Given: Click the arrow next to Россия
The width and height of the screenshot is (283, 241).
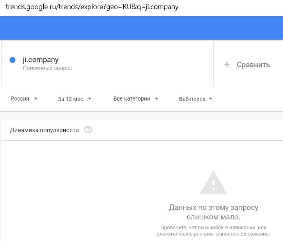Looking at the screenshot, I should point(36,99).
